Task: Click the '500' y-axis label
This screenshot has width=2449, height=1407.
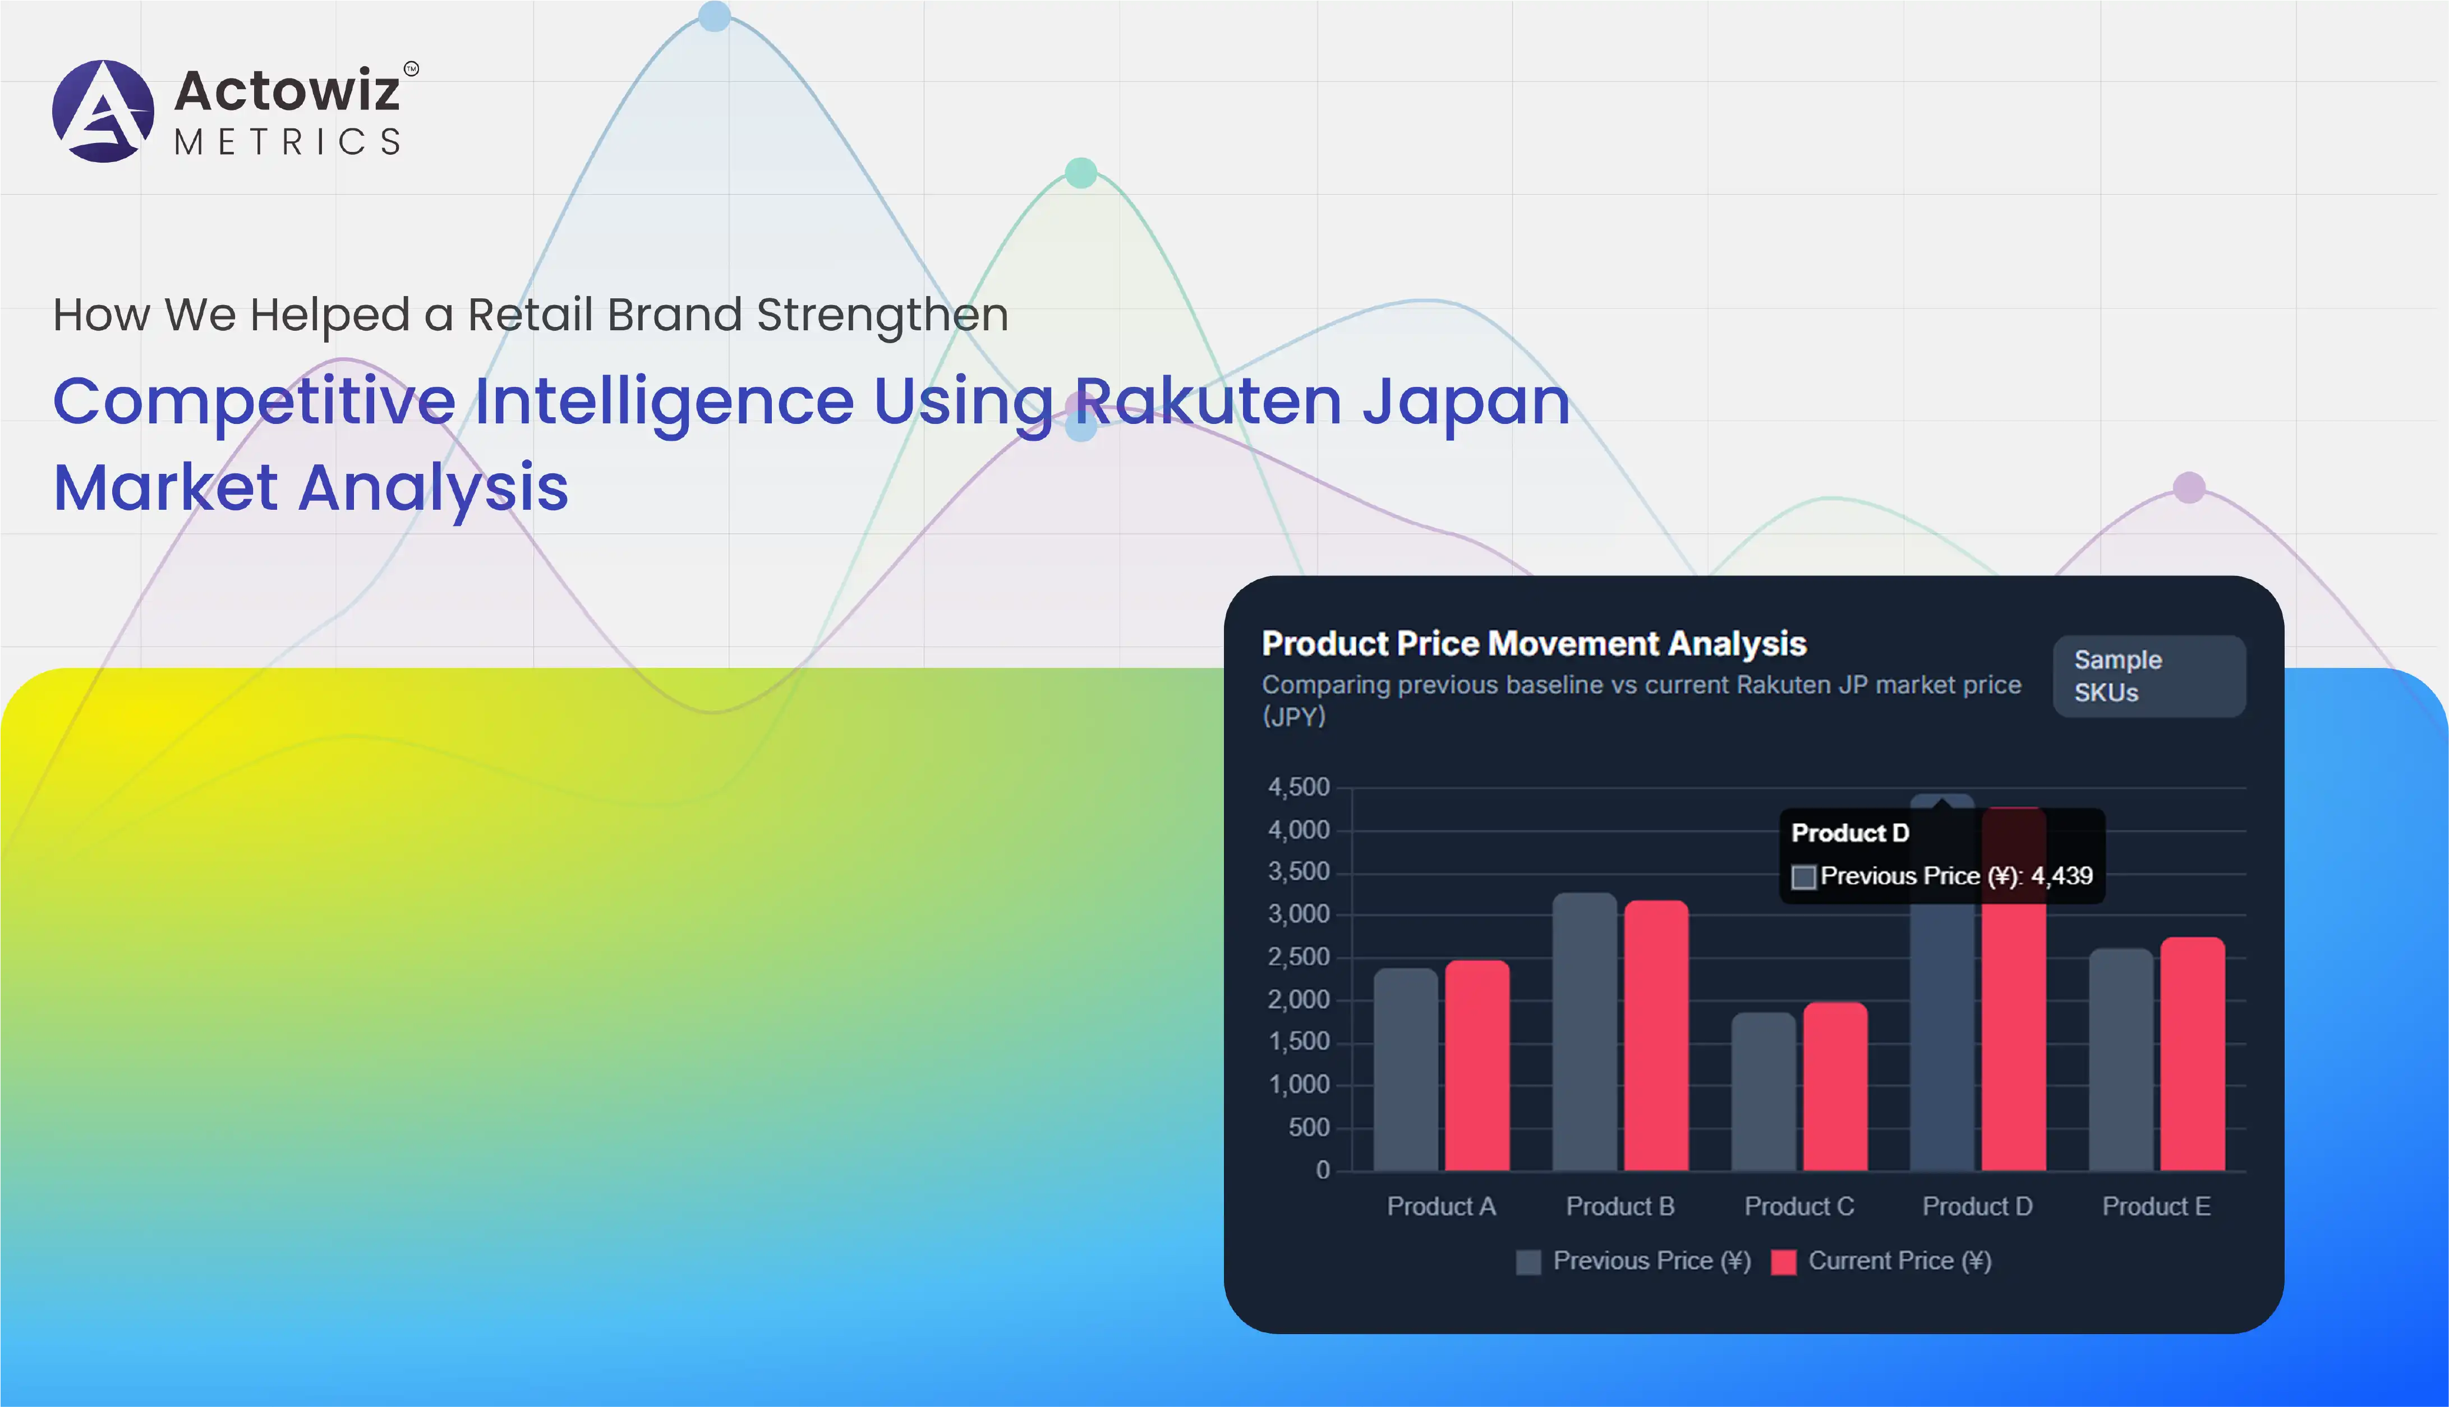Action: click(x=1309, y=1128)
